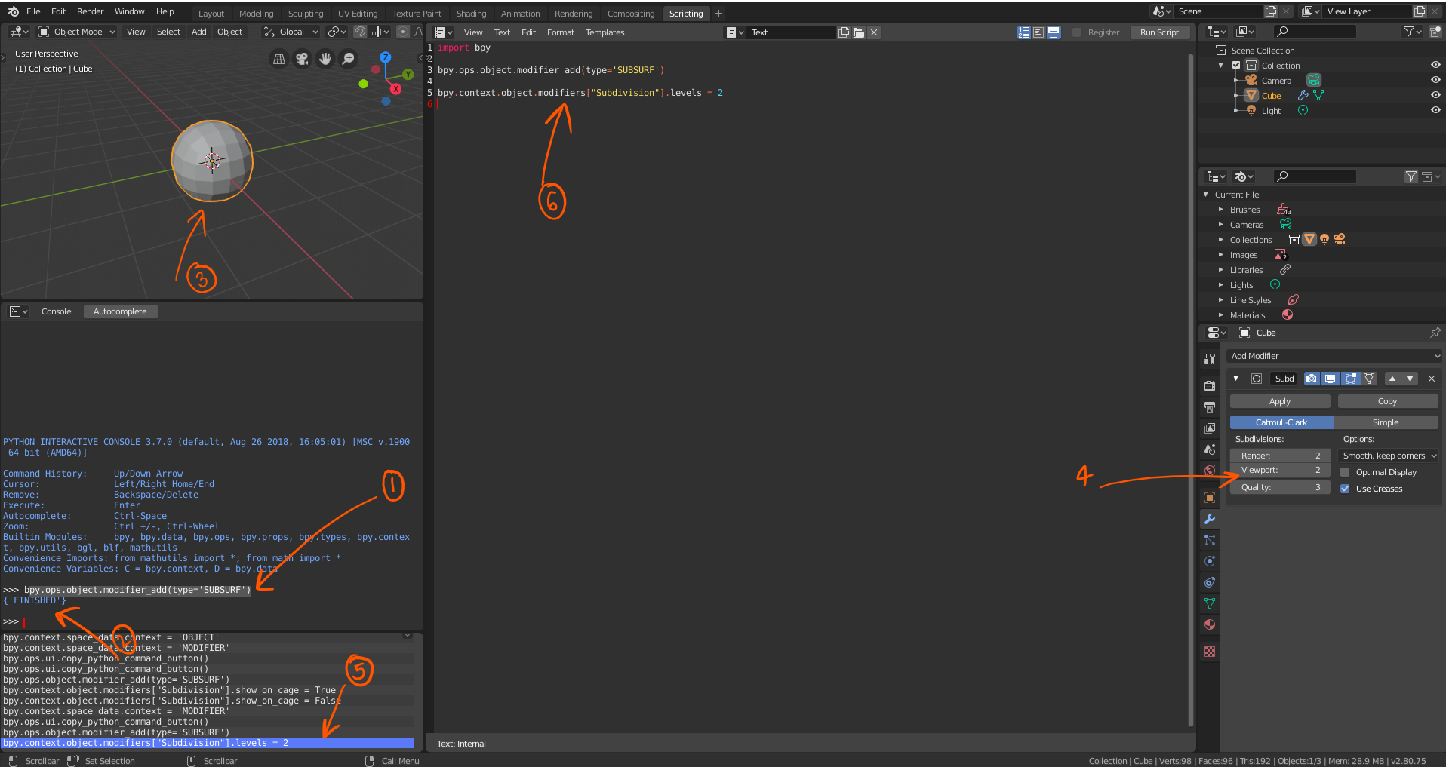Collapse the Subd modifier panel
This screenshot has height=767, width=1446.
coord(1236,378)
